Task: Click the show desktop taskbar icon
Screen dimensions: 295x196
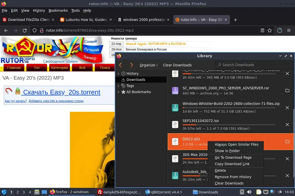Action: pos(44,192)
